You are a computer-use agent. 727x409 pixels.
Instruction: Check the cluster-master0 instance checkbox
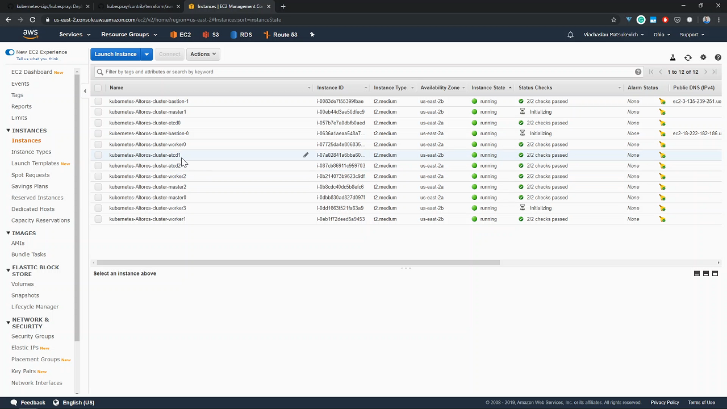[x=98, y=198]
